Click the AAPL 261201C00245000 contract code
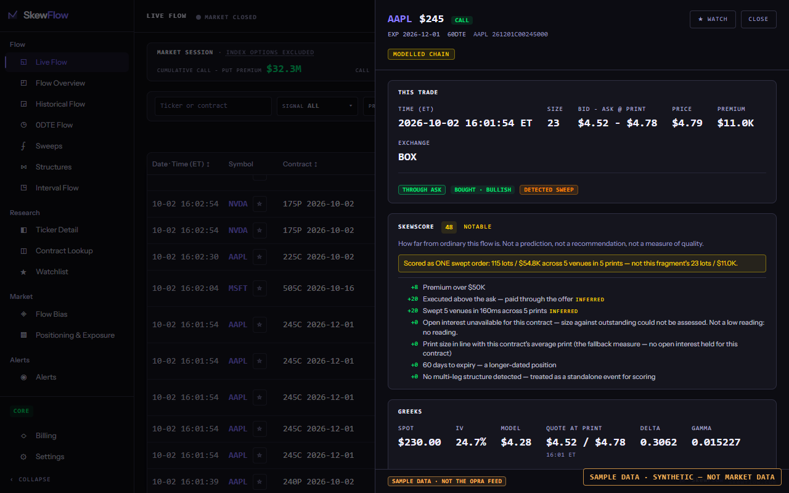789x493 pixels. (510, 35)
